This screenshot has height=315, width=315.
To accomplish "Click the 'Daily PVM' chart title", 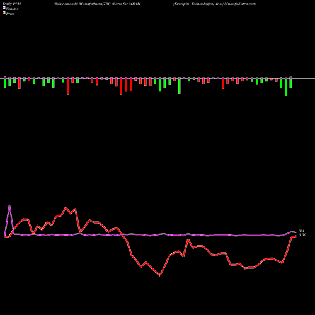I will pos(12,4).
